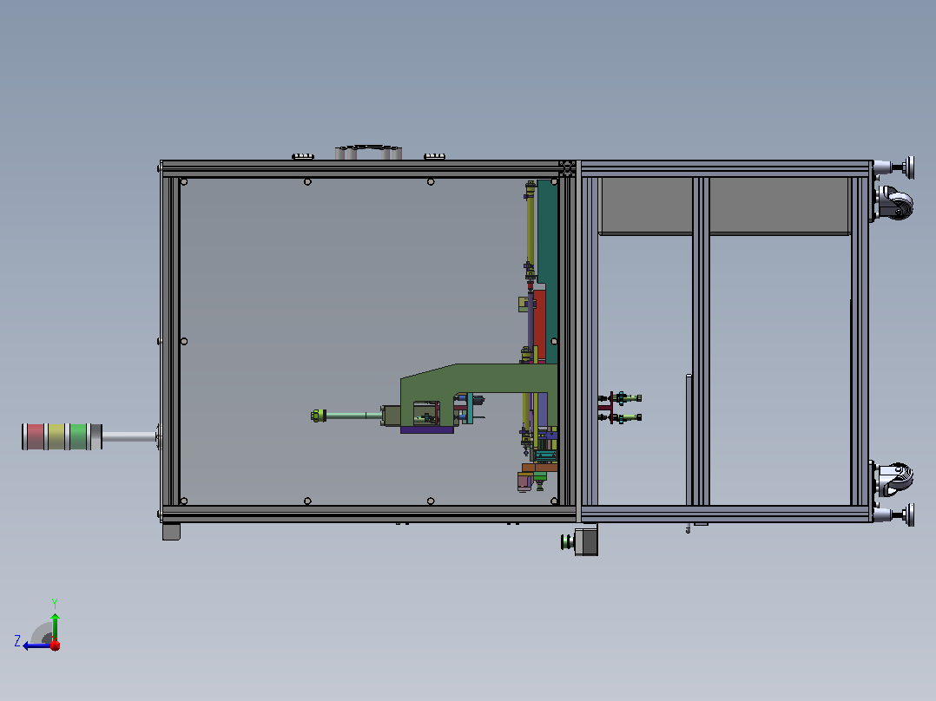Pick the lower right leveling foot

coord(893,514)
